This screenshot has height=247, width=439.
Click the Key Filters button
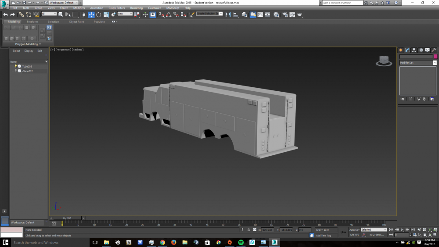coord(376,235)
